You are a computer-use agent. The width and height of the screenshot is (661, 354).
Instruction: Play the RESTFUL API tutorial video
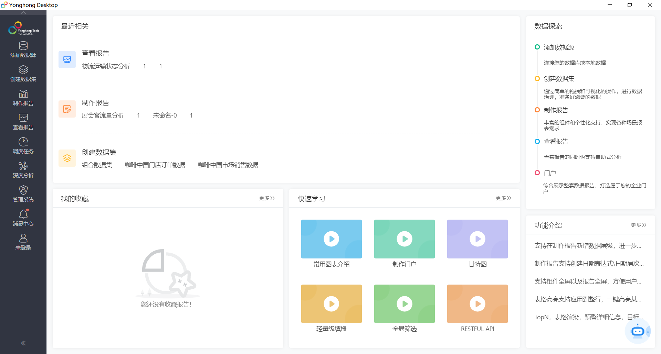(x=477, y=303)
